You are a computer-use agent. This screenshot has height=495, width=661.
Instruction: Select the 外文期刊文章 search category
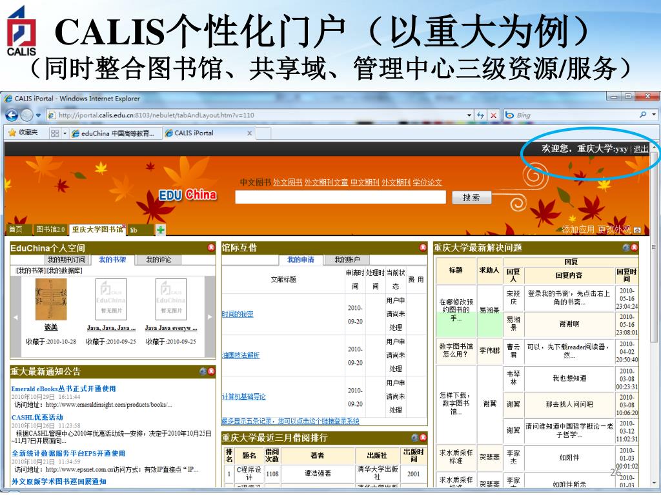(x=326, y=182)
